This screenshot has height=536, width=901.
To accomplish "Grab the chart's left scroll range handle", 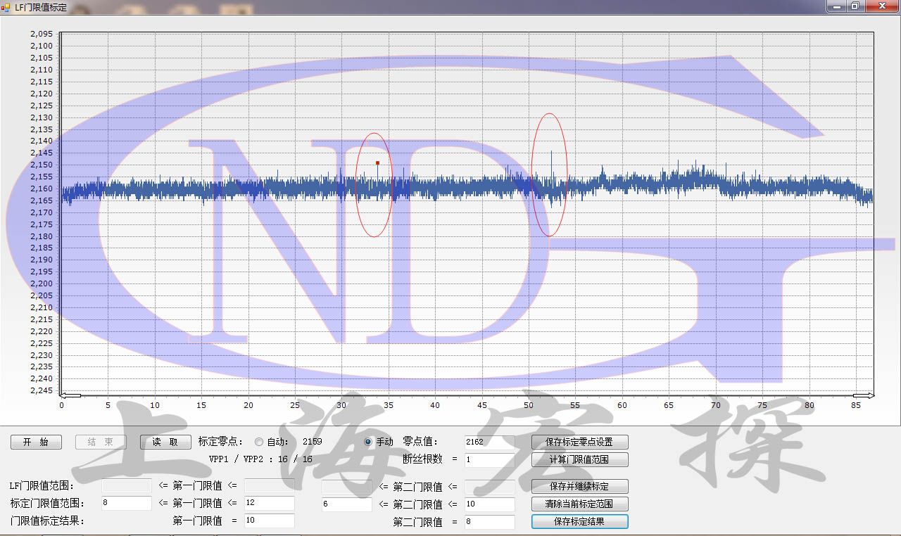I will 70,395.
